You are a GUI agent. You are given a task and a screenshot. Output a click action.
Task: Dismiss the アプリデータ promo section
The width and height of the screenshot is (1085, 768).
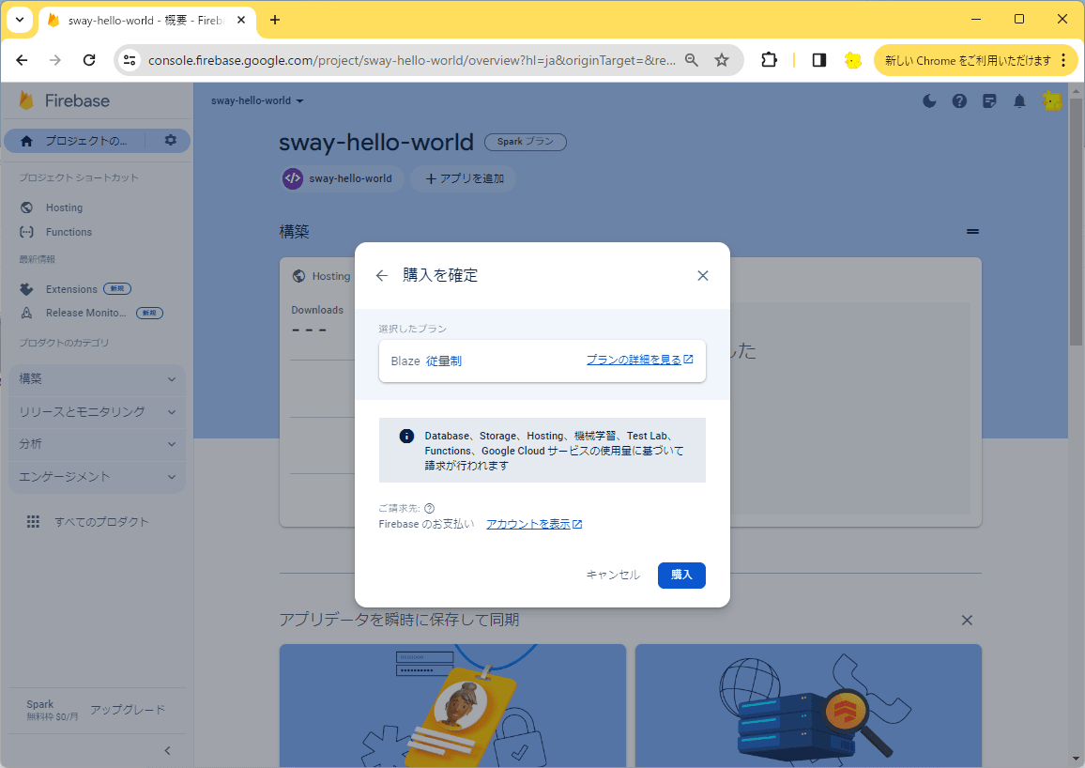tap(967, 620)
